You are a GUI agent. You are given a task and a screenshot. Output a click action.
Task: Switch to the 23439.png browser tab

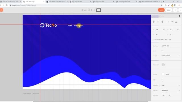(x=127, y=2)
